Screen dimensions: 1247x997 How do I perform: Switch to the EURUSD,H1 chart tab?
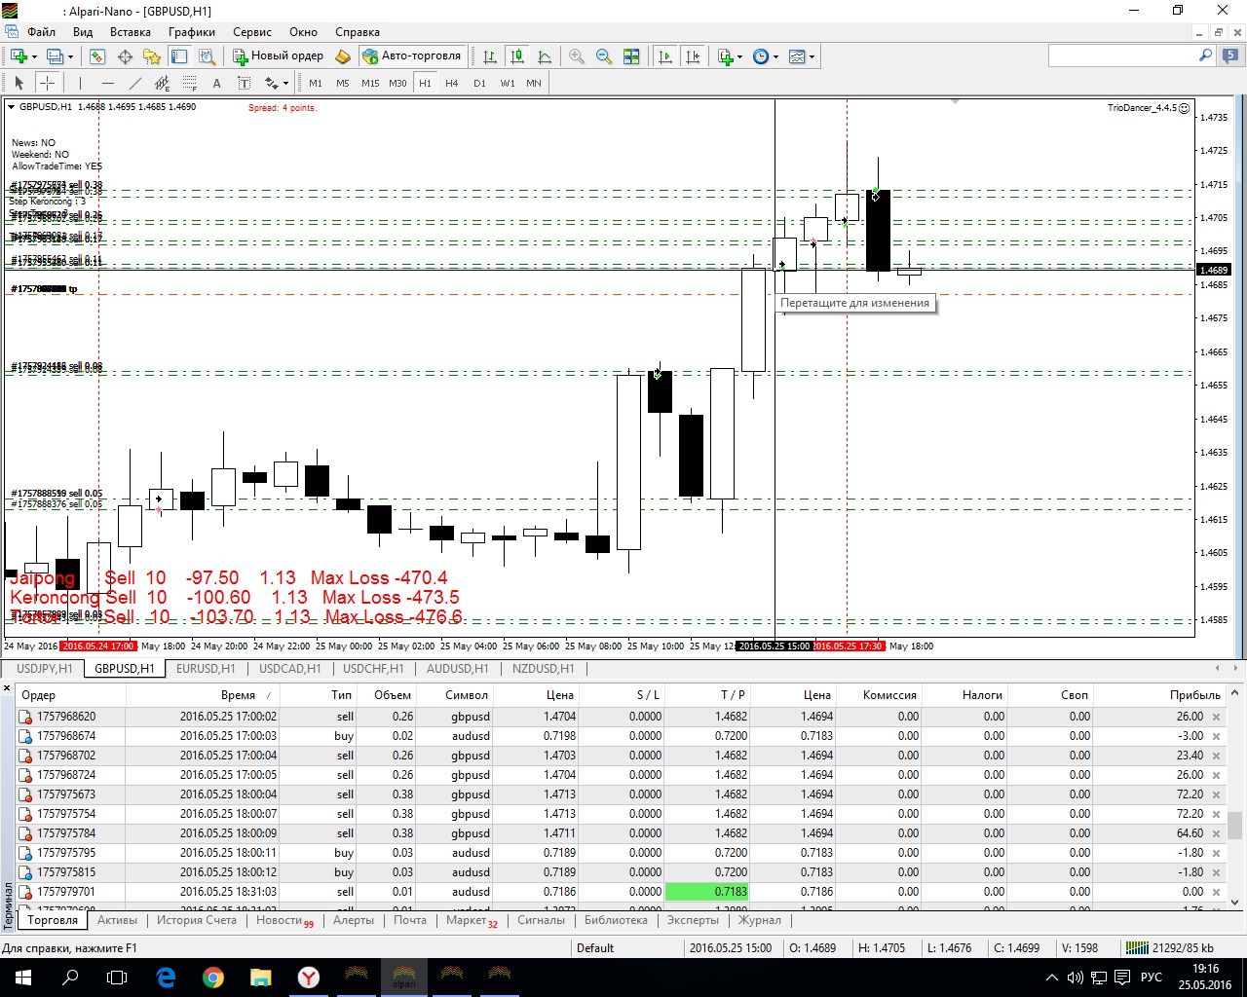[x=206, y=669]
